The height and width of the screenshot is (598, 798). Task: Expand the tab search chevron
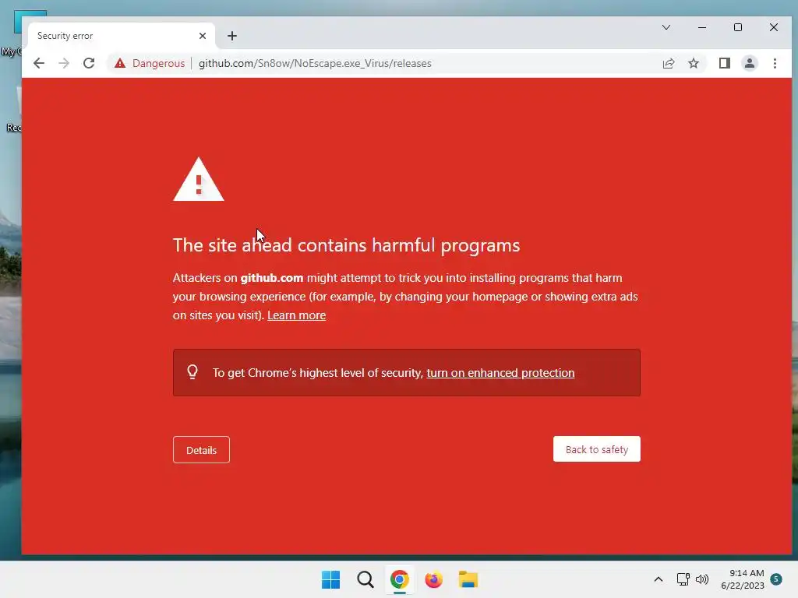click(666, 27)
